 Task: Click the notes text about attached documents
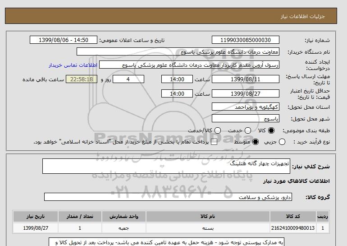click(x=166, y=242)
